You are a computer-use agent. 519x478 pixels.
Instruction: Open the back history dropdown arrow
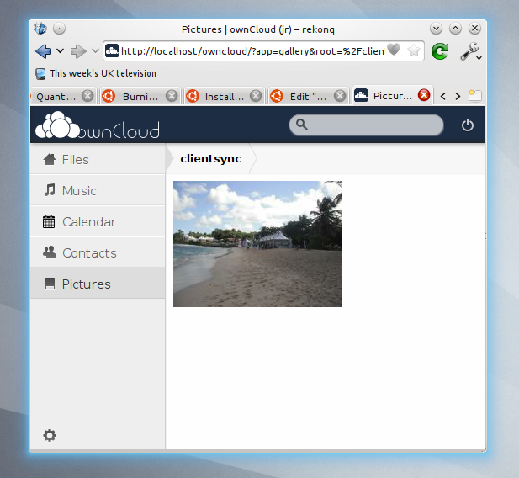(x=61, y=51)
